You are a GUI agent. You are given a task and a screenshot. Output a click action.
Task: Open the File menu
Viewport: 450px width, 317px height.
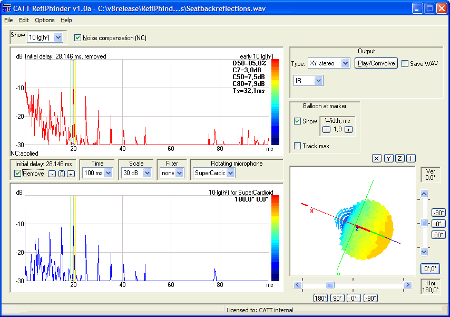tap(8, 20)
